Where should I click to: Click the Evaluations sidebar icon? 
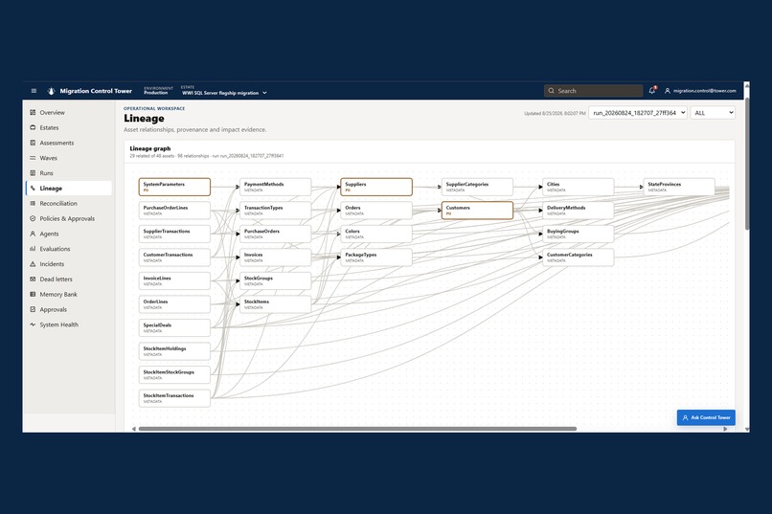click(33, 249)
